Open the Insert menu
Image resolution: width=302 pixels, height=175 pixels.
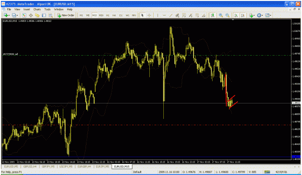tap(27, 9)
